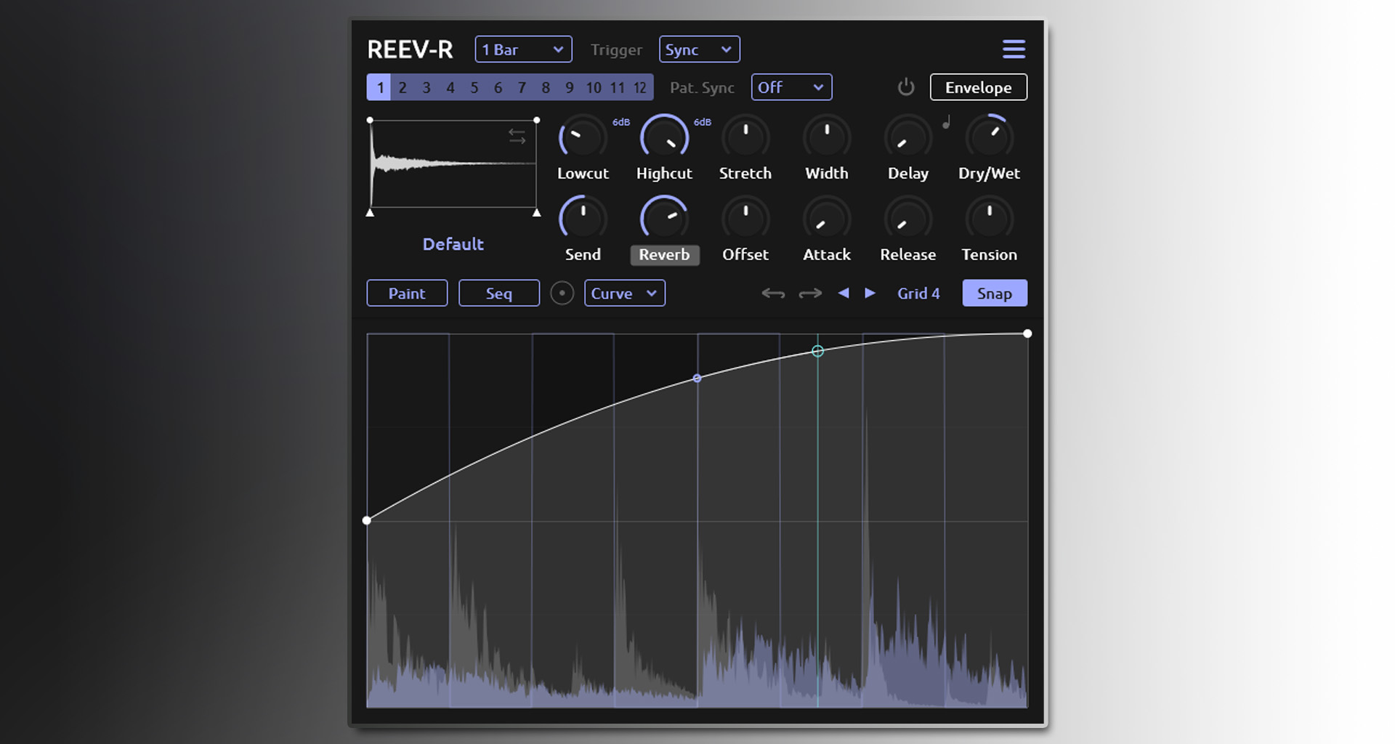Enable Paint mode
Screen dimensions: 1395x744
tap(407, 294)
